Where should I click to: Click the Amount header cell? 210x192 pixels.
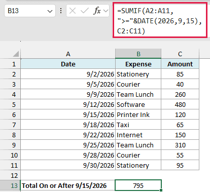(180, 64)
